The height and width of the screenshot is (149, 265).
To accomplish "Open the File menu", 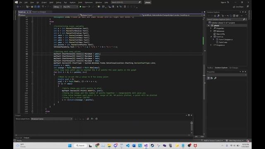I will 21,2.
